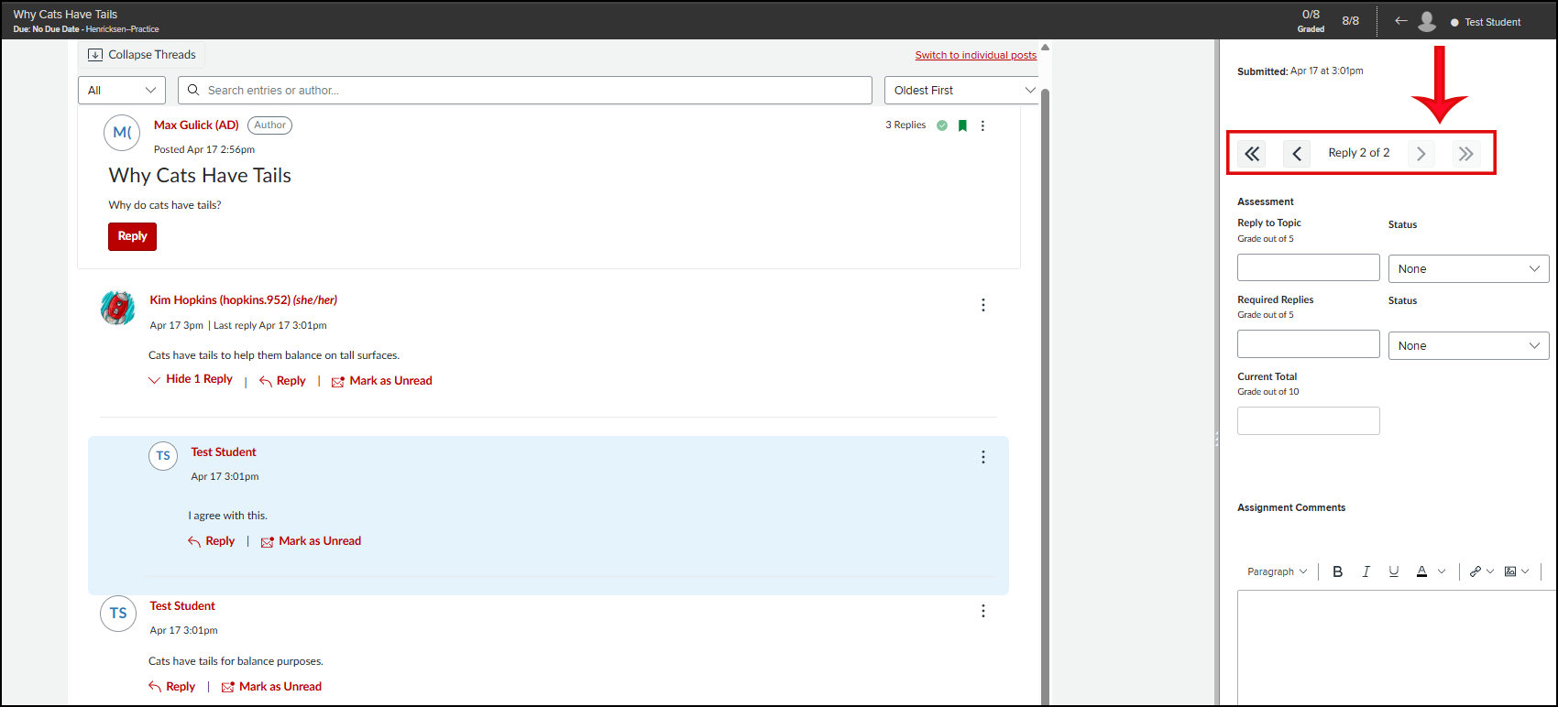Click the 3 Replies counter
This screenshot has width=1558, height=707.
coord(905,125)
